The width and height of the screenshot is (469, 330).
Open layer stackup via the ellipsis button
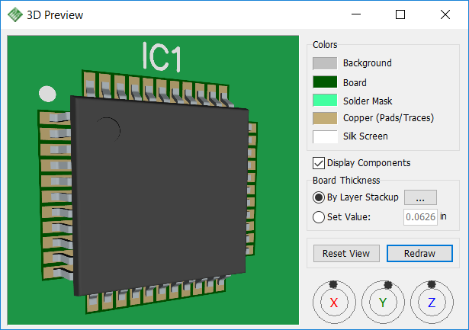click(420, 197)
